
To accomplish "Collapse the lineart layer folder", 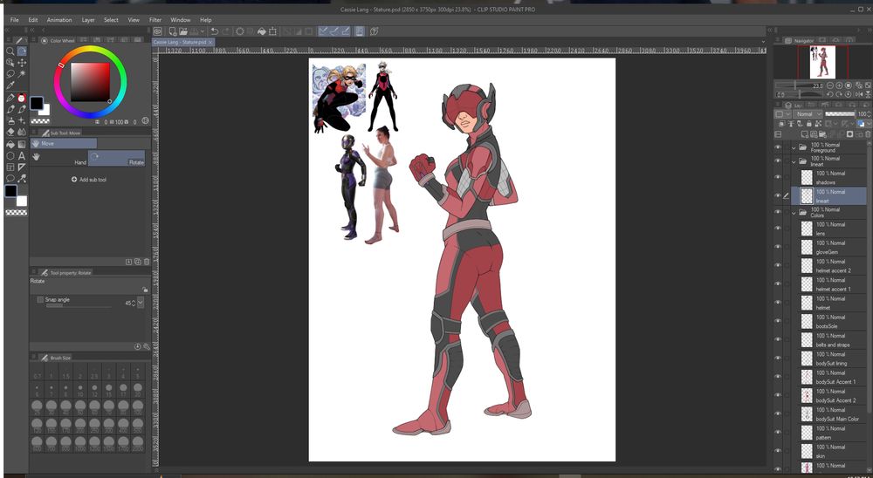I will [x=794, y=161].
